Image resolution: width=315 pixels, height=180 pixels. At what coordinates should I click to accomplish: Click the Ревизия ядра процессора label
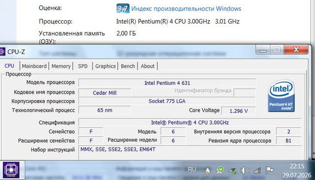pyautogui.click(x=240, y=141)
